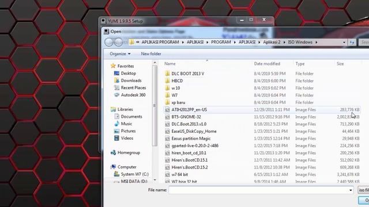This screenshot has width=369, height=207.
Task: Click the Autodesk 360 icon
Action: [x=116, y=95]
